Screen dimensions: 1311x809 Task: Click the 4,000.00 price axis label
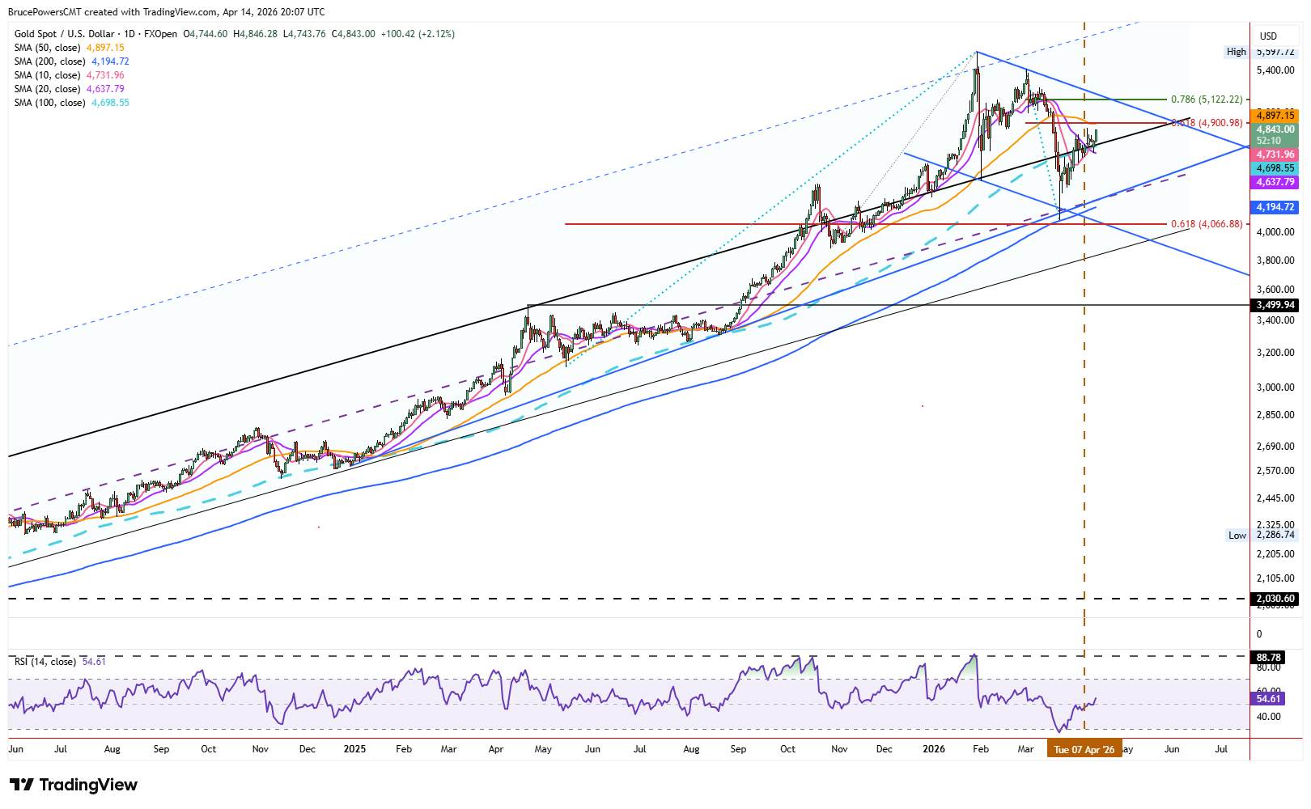pyautogui.click(x=1275, y=232)
